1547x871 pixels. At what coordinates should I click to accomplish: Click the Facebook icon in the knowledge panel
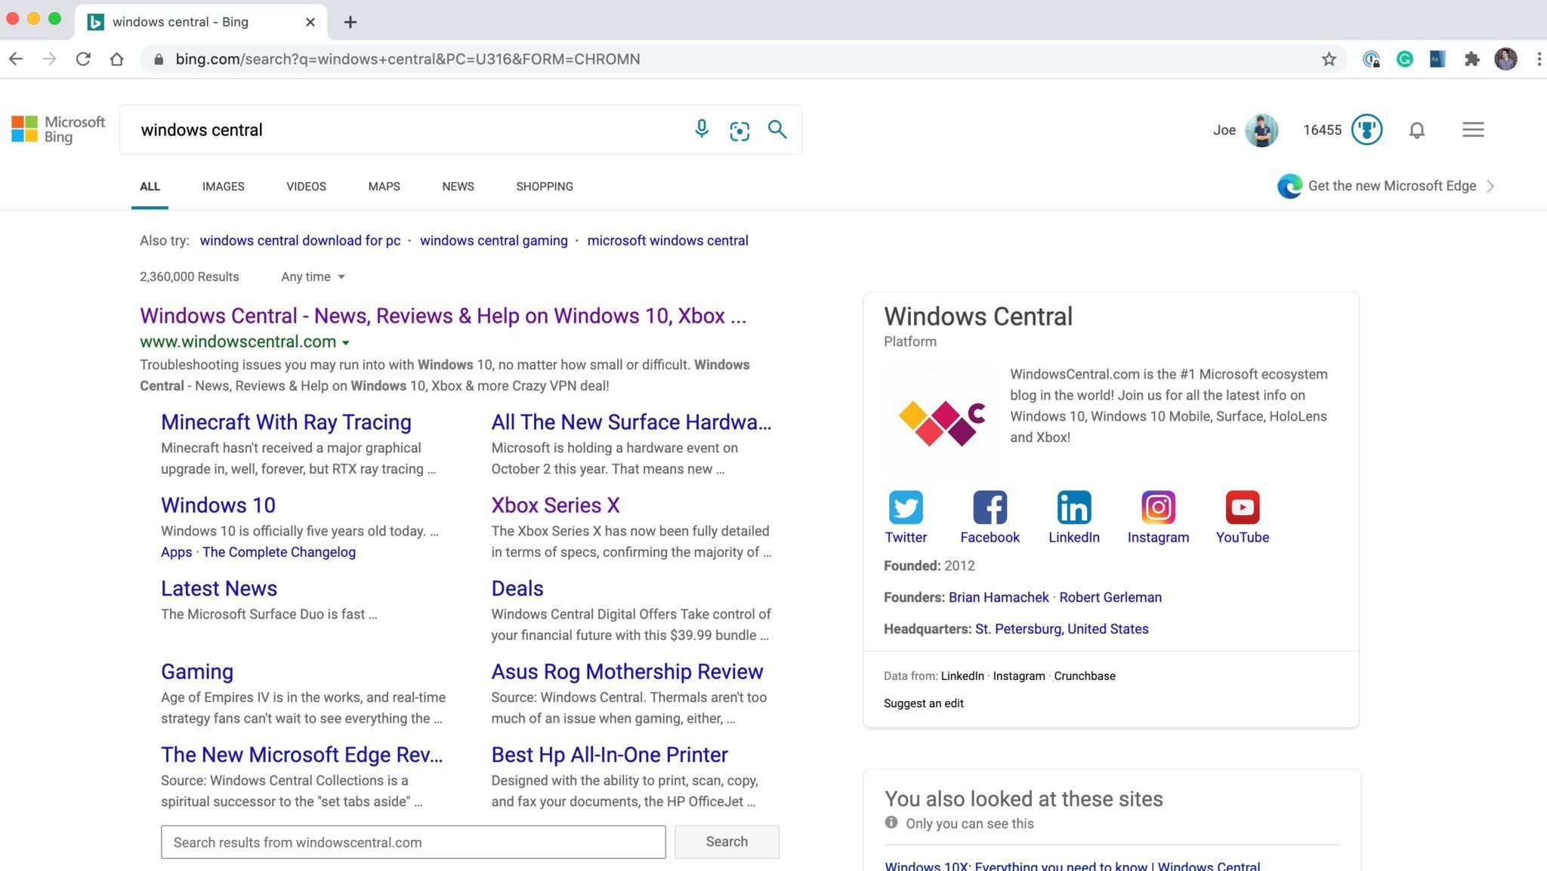coord(990,507)
